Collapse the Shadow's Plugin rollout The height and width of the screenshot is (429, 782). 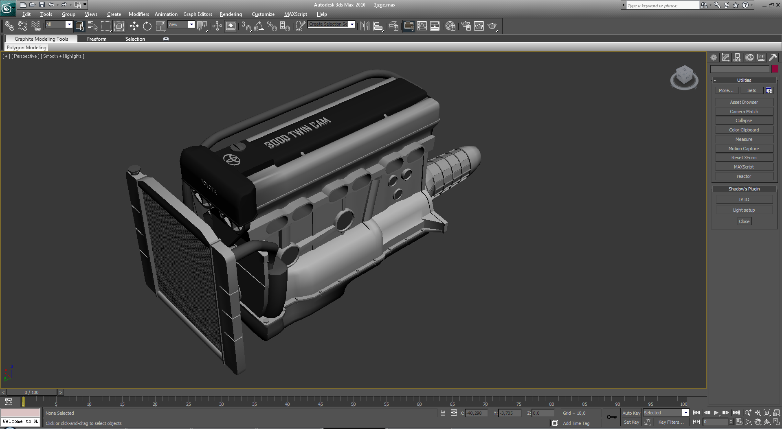click(744, 189)
